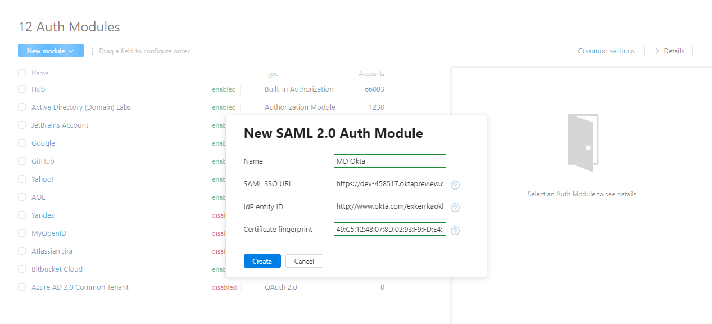Open Common settings
Viewport: 712px width, 324px height.
coord(606,51)
